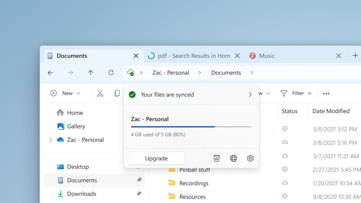The image size is (361, 203).
Task: Open OneDrive settings via the gear icon
Action: point(250,158)
